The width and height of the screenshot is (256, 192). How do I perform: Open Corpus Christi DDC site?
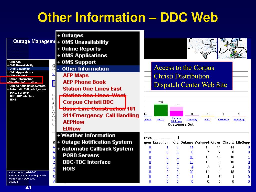pos(88,102)
